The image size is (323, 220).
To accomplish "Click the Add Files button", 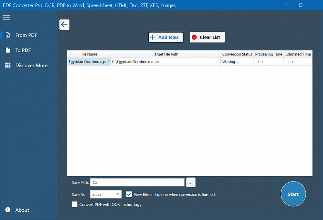I will (x=166, y=37).
